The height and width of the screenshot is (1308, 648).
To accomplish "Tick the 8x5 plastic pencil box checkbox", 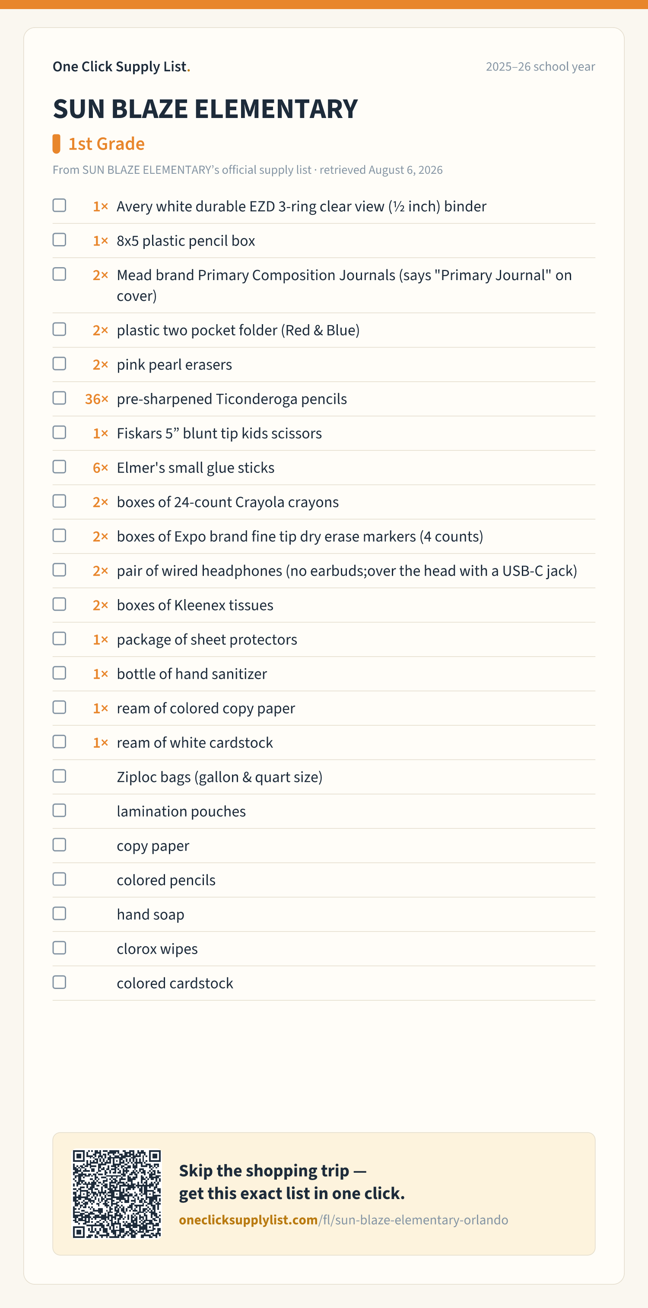I will [x=59, y=239].
